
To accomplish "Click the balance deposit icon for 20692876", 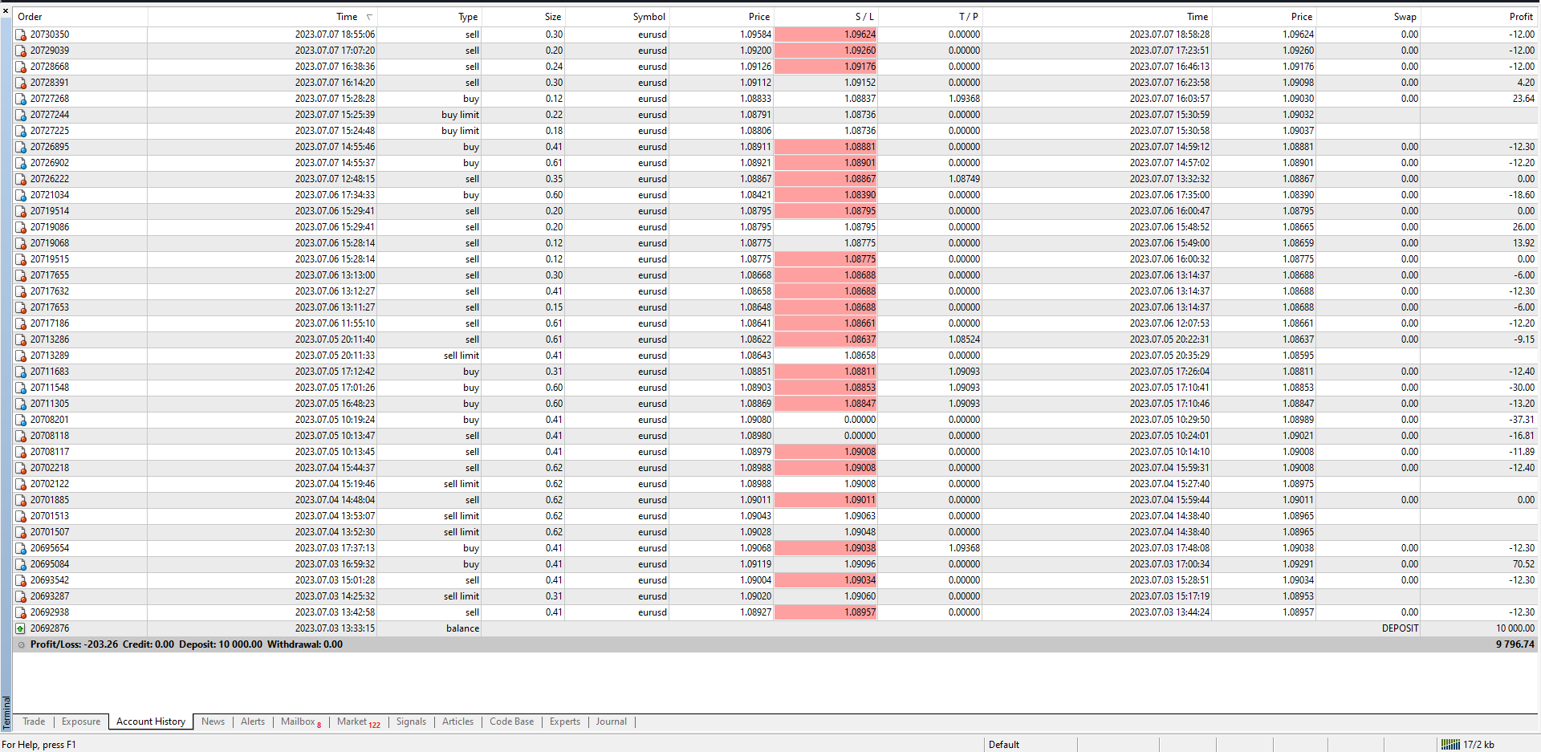I will tap(21, 628).
